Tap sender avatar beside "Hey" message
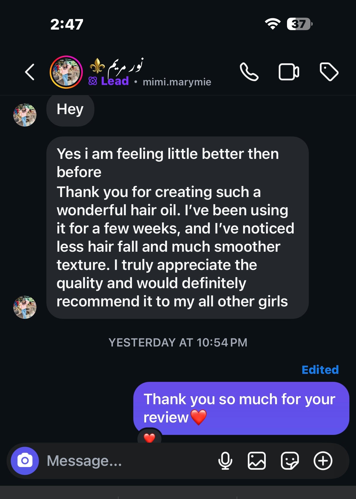 25,115
